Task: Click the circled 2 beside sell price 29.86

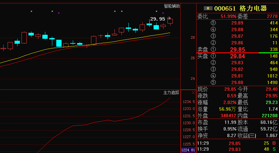Action: click(x=213, y=43)
